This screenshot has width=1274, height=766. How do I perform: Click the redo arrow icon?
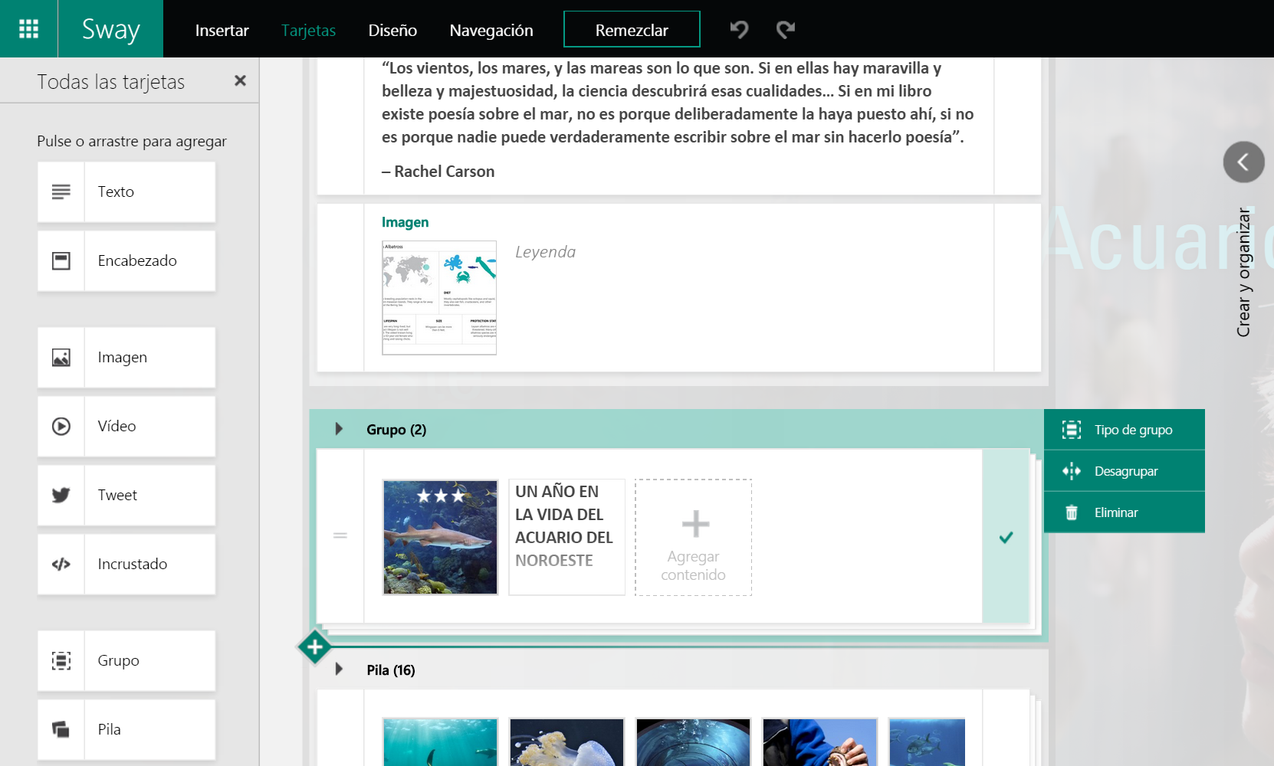click(x=785, y=30)
